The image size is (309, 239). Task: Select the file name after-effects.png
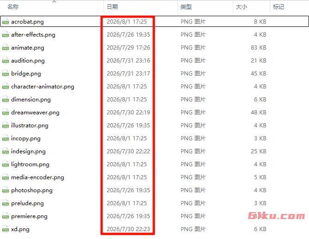pos(33,35)
